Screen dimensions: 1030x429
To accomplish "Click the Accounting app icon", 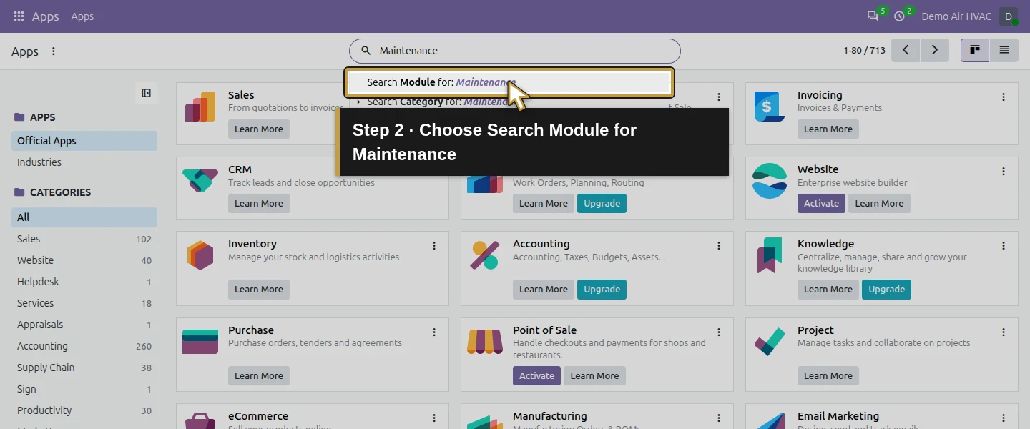I will [x=485, y=255].
